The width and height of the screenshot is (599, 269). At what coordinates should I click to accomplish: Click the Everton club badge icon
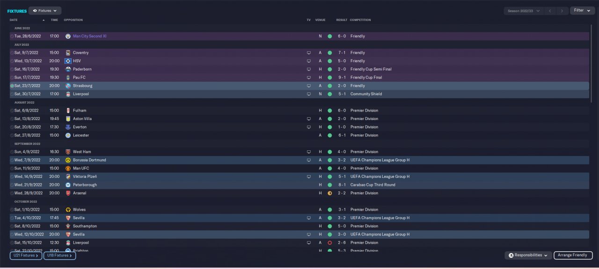[68, 127]
